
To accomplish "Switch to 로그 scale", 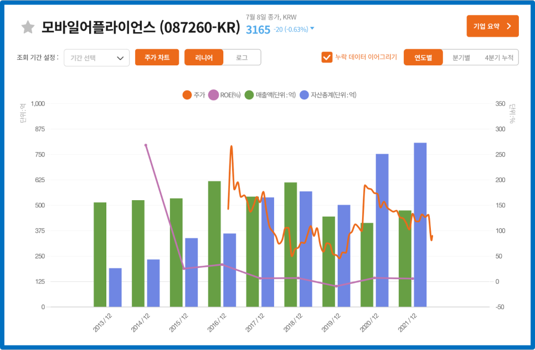I will coord(242,58).
